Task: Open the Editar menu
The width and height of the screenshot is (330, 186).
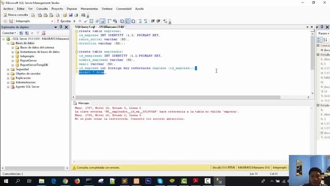Action: [21, 9]
